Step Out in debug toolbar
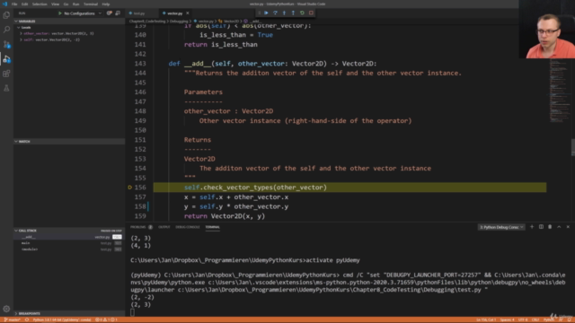The width and height of the screenshot is (575, 323). point(293,13)
